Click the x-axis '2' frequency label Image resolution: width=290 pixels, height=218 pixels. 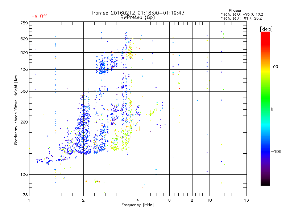click(x=83, y=200)
